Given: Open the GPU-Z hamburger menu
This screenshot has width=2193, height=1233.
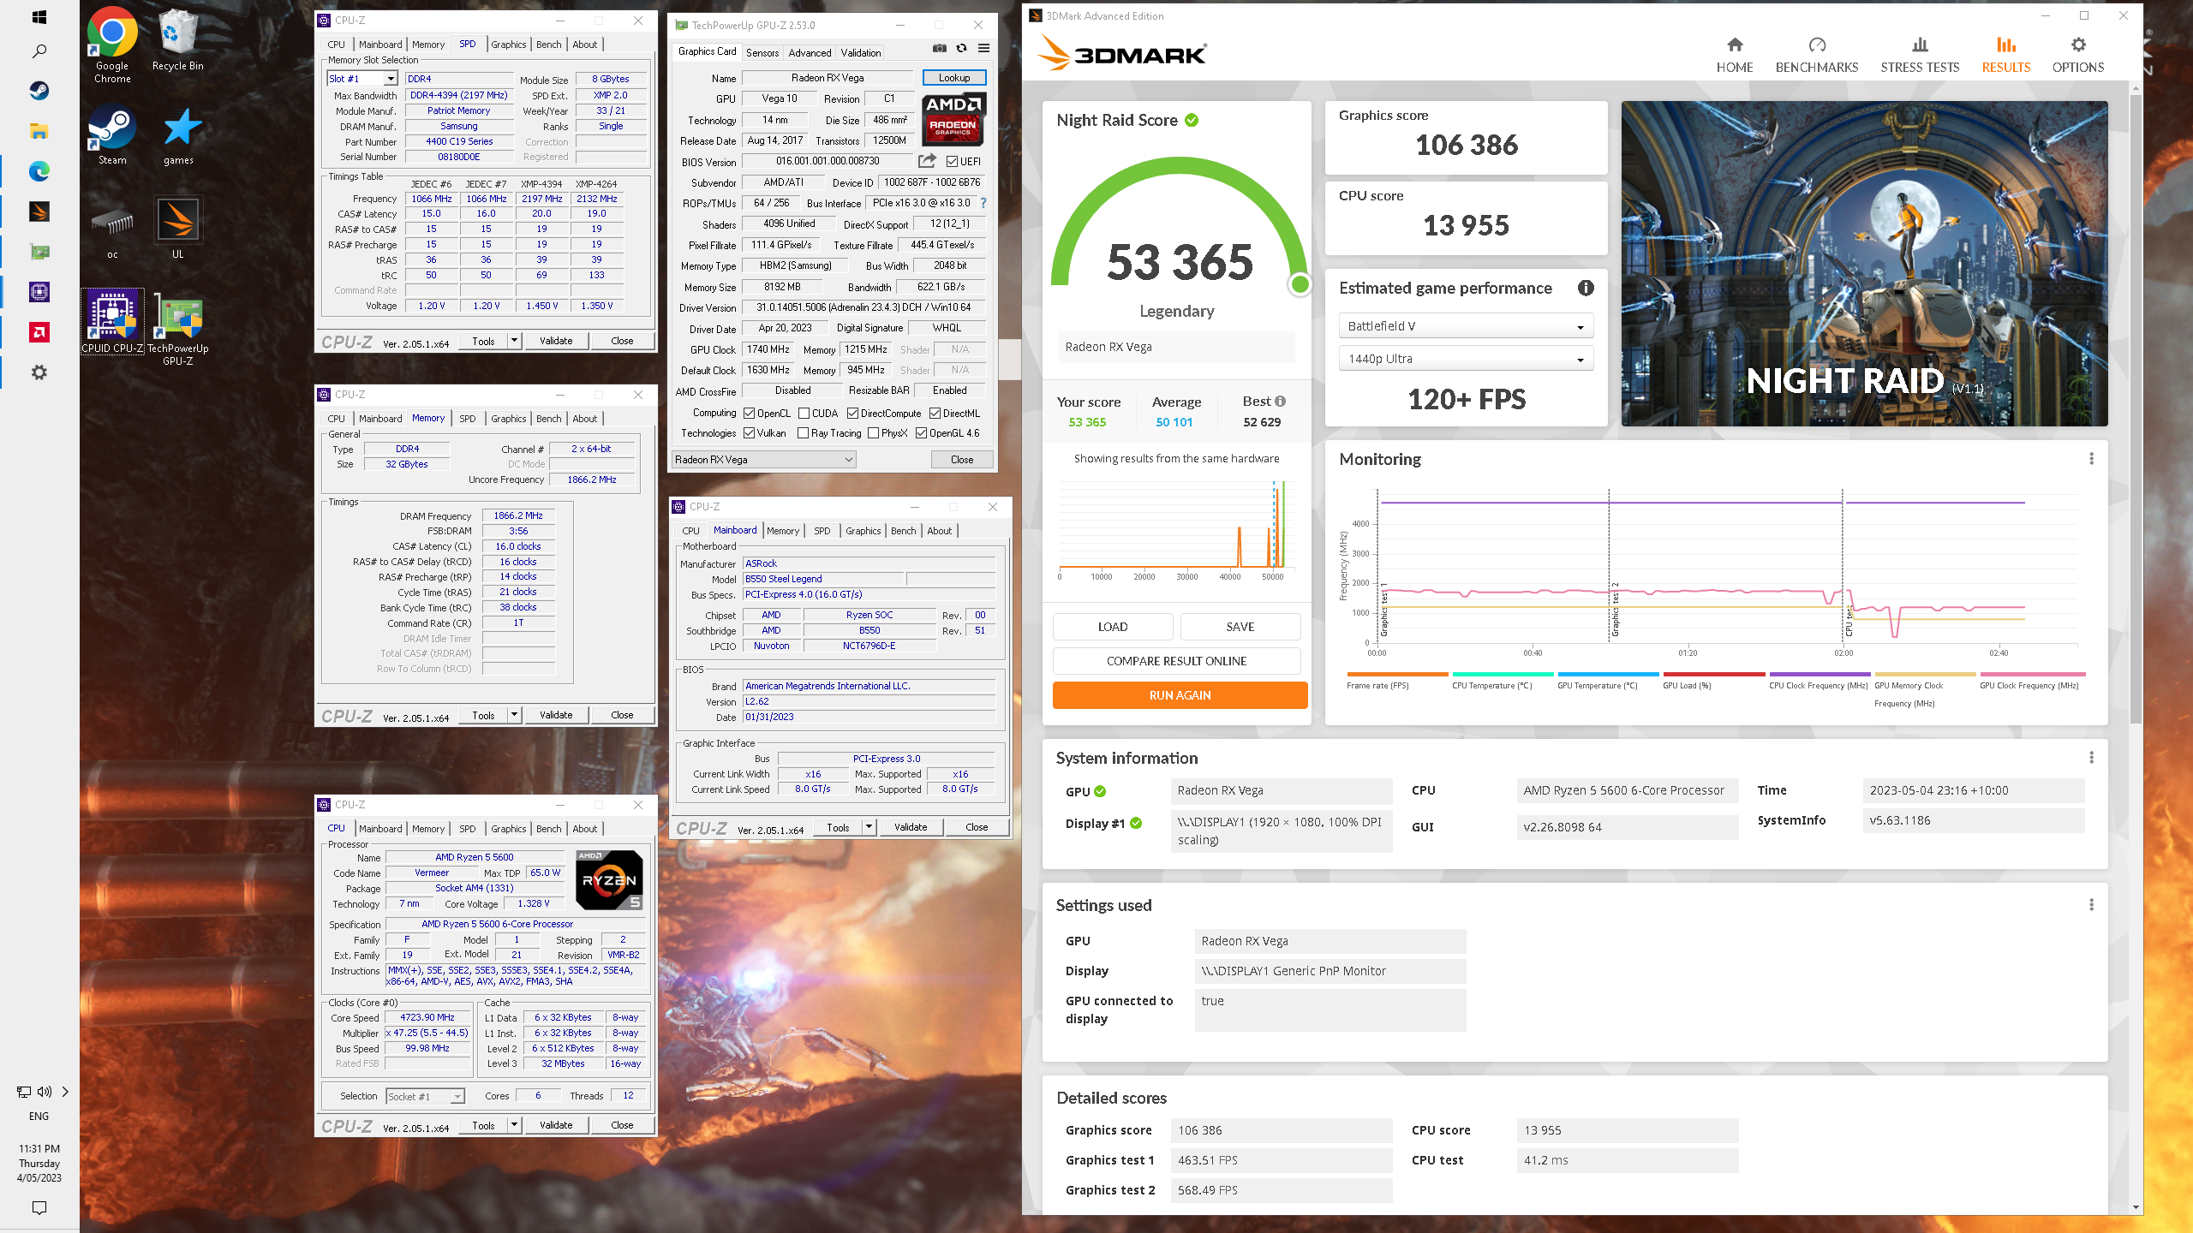Looking at the screenshot, I should coord(983,48).
